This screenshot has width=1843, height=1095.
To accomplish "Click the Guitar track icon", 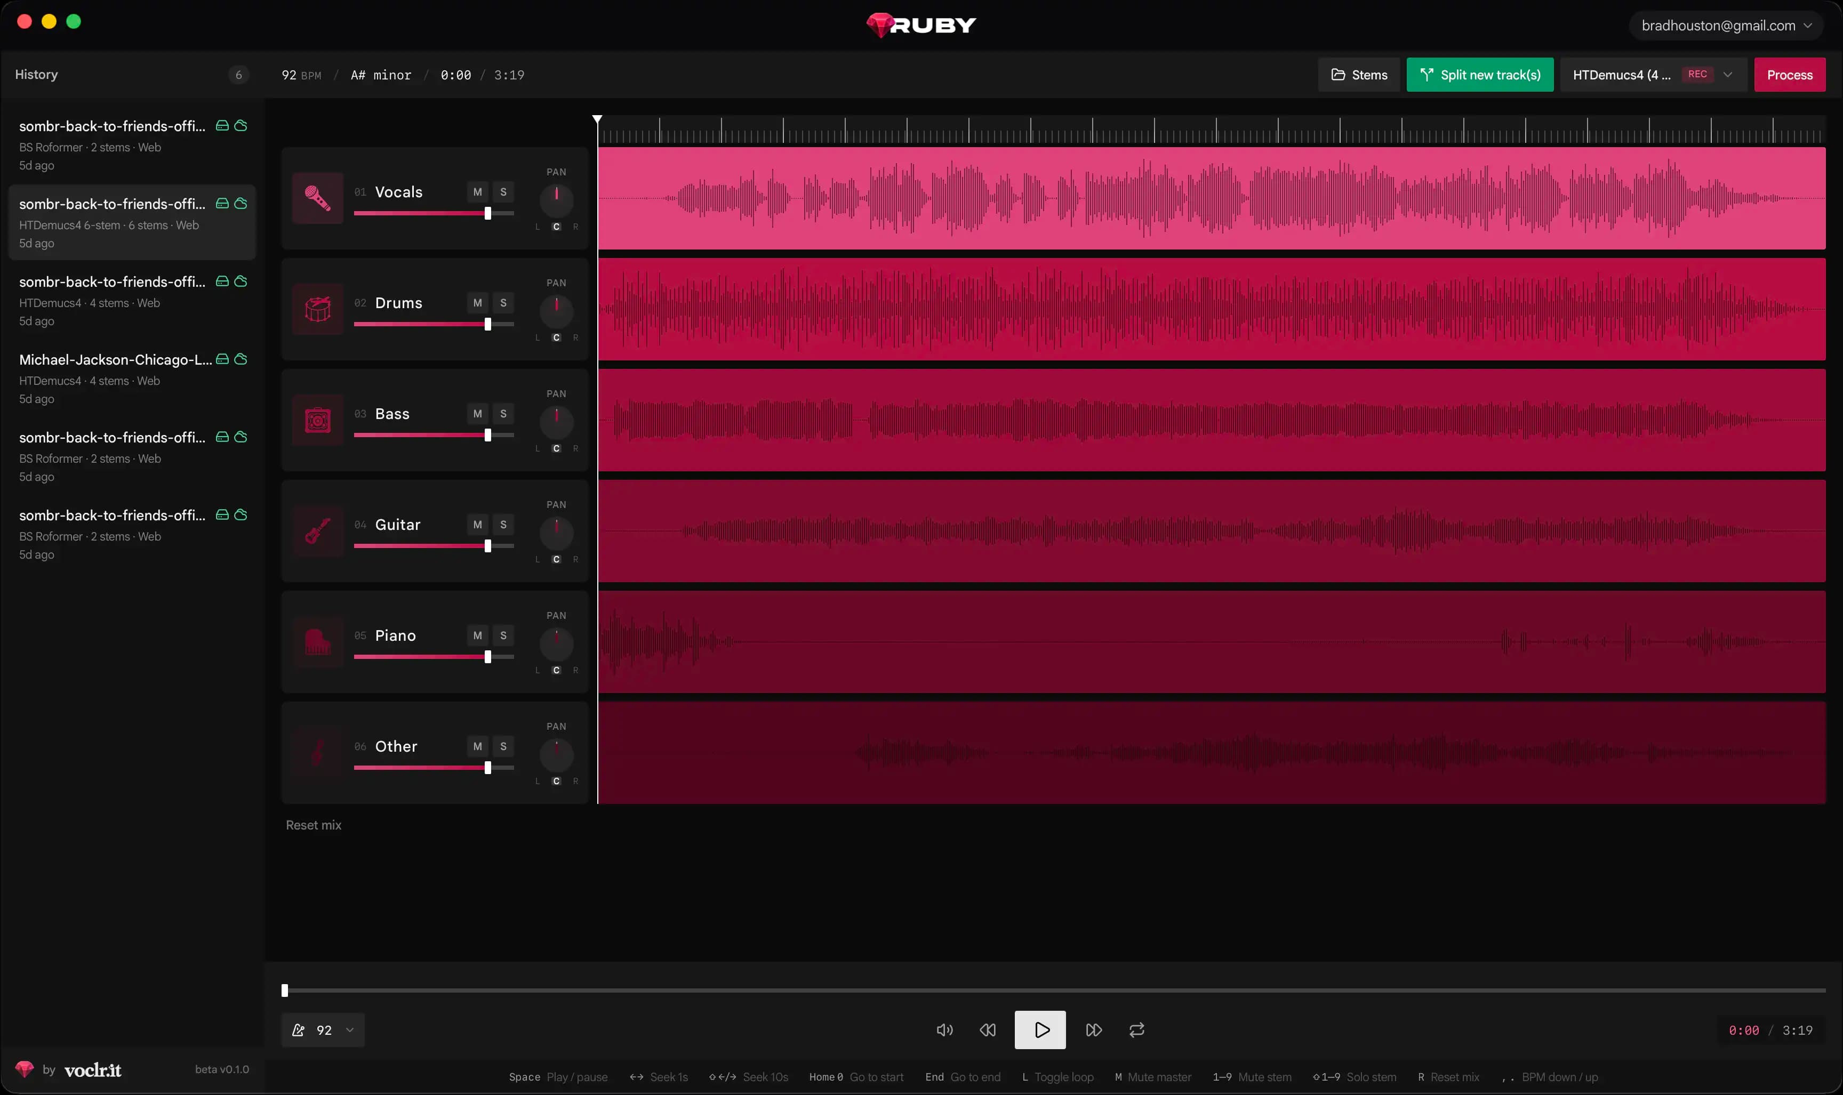I will pos(317,530).
